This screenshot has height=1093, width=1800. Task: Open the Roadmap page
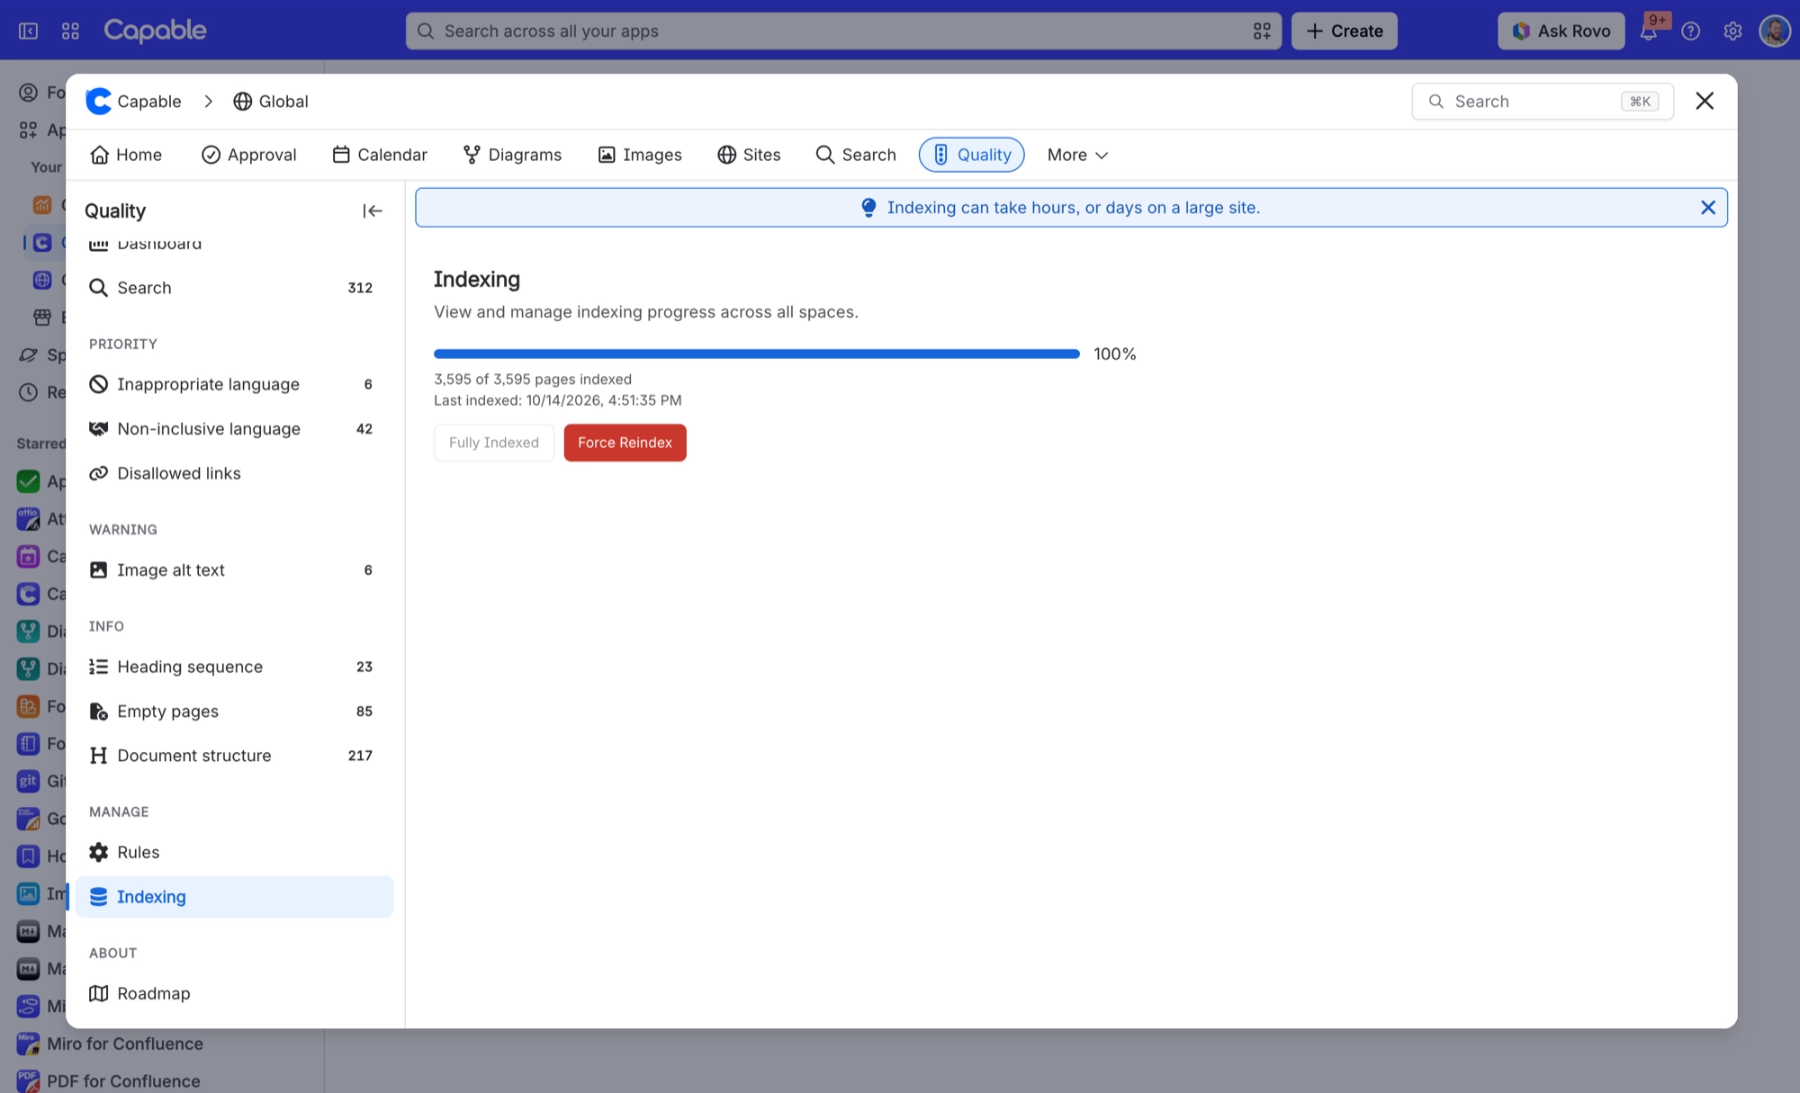pos(234,993)
